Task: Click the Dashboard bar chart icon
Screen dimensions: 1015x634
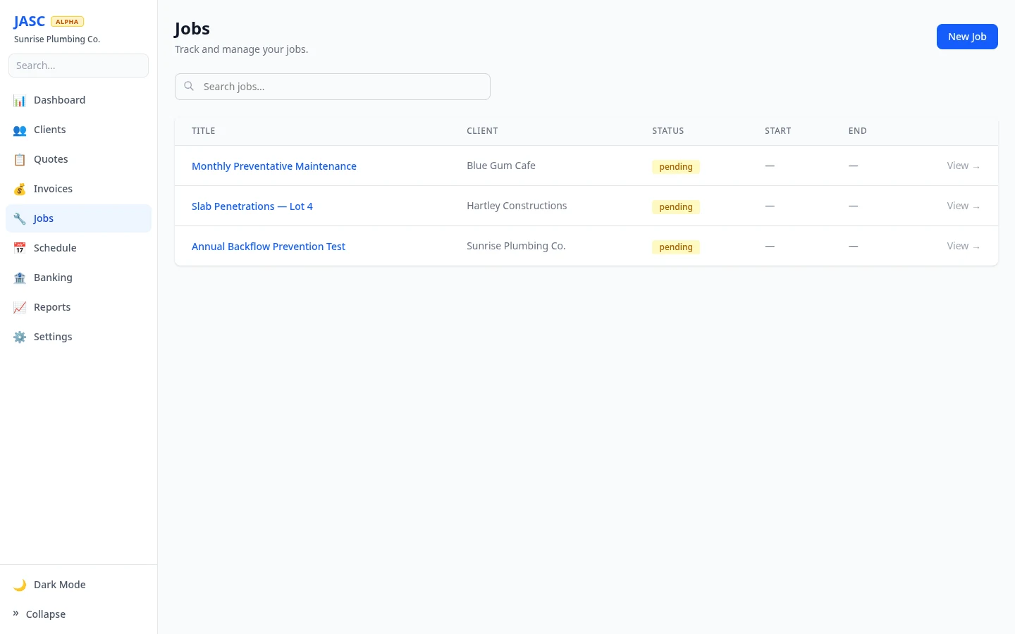Action: [x=20, y=101]
